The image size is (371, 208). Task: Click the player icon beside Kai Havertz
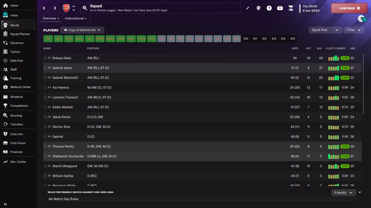tap(50, 88)
